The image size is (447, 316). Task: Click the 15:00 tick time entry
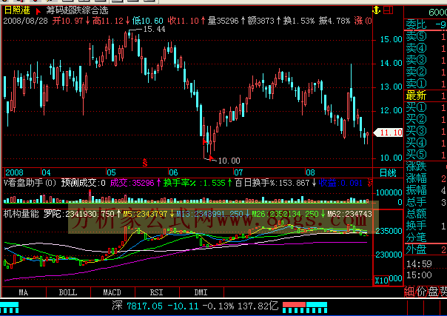point(419,275)
